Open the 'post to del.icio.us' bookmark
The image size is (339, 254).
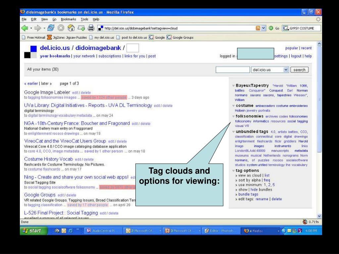click(x=132, y=37)
